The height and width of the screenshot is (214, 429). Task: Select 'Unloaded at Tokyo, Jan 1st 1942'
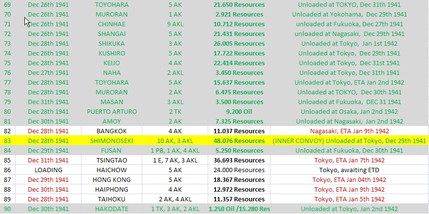point(350,43)
